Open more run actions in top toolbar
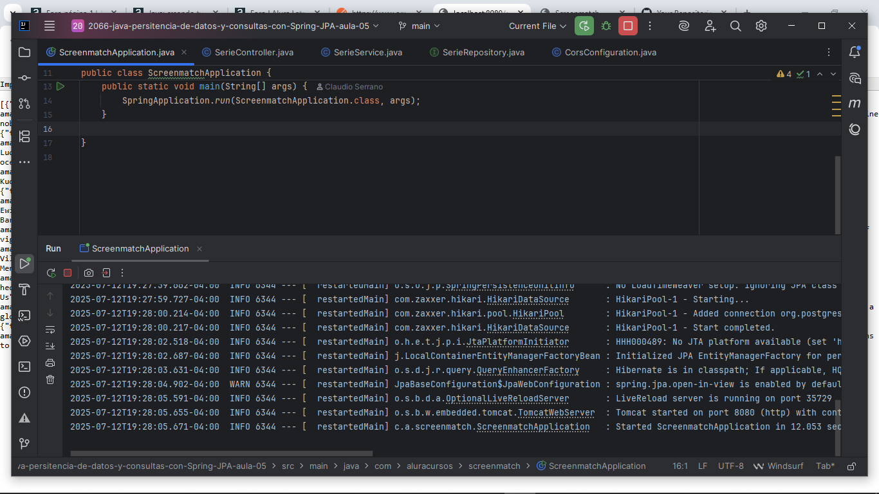Image resolution: width=879 pixels, height=494 pixels. point(650,26)
